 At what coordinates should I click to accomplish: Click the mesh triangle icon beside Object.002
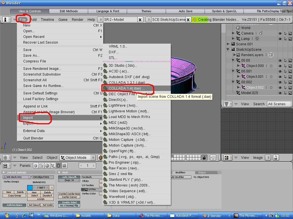click(x=271, y=87)
